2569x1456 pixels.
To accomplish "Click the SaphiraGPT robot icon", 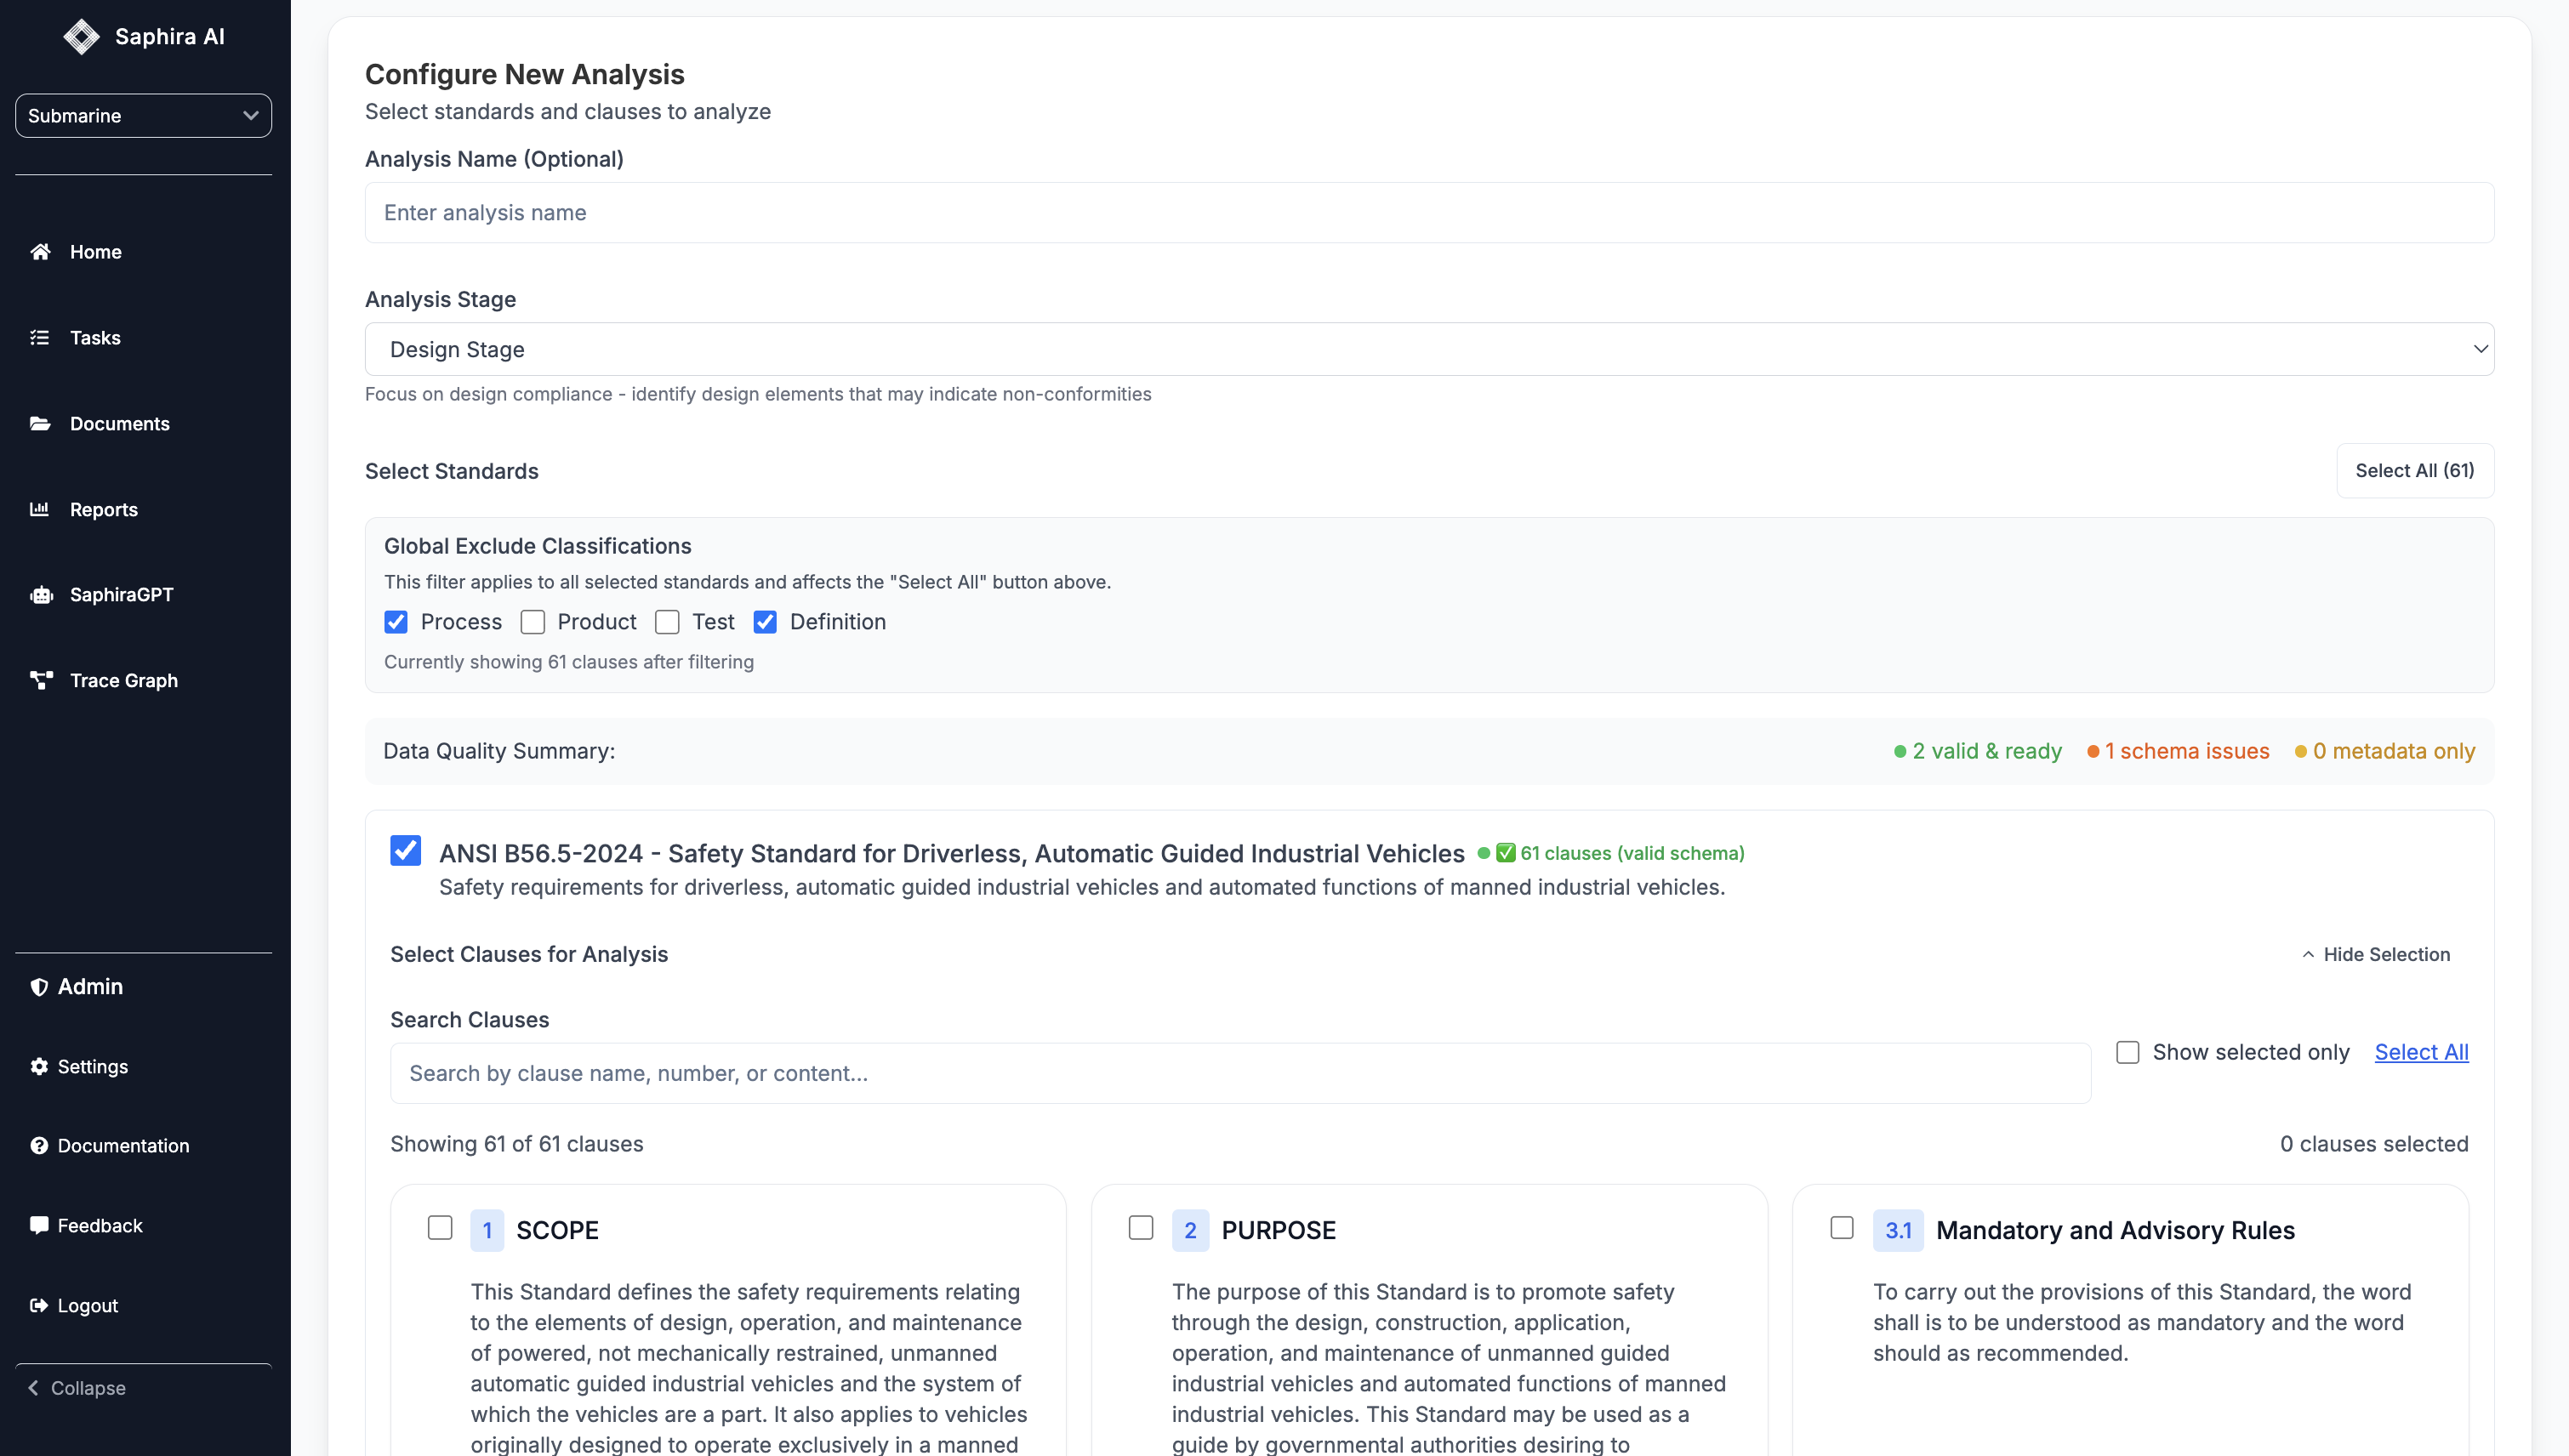I will 40,595.
